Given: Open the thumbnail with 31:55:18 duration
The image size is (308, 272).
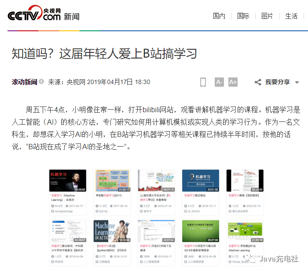Looking at the screenshot, I should 245,231.
